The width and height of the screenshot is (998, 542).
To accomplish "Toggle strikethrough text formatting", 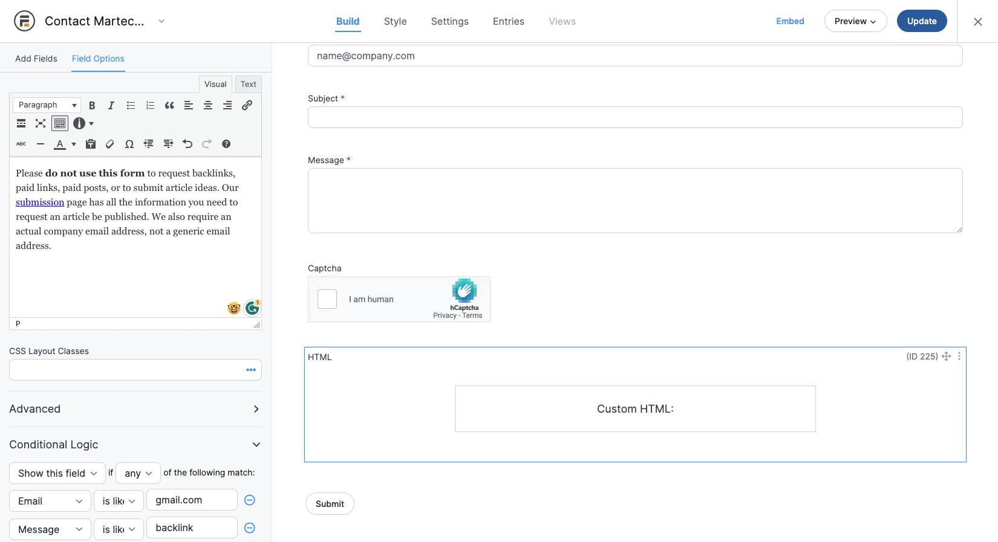I will pyautogui.click(x=21, y=144).
